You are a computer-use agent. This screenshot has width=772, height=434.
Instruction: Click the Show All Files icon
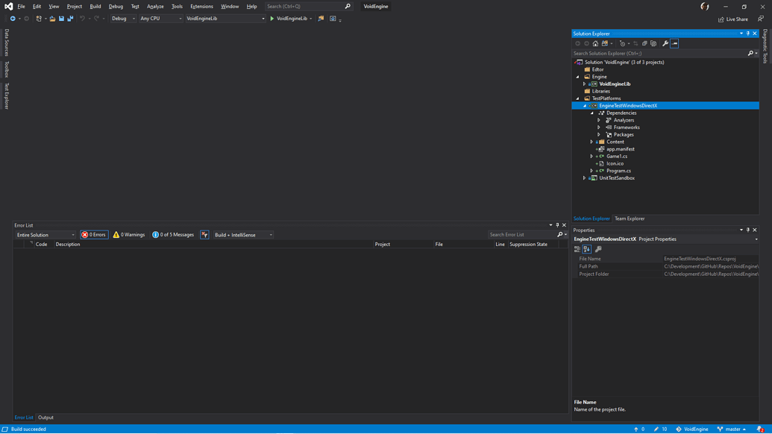tap(654, 43)
